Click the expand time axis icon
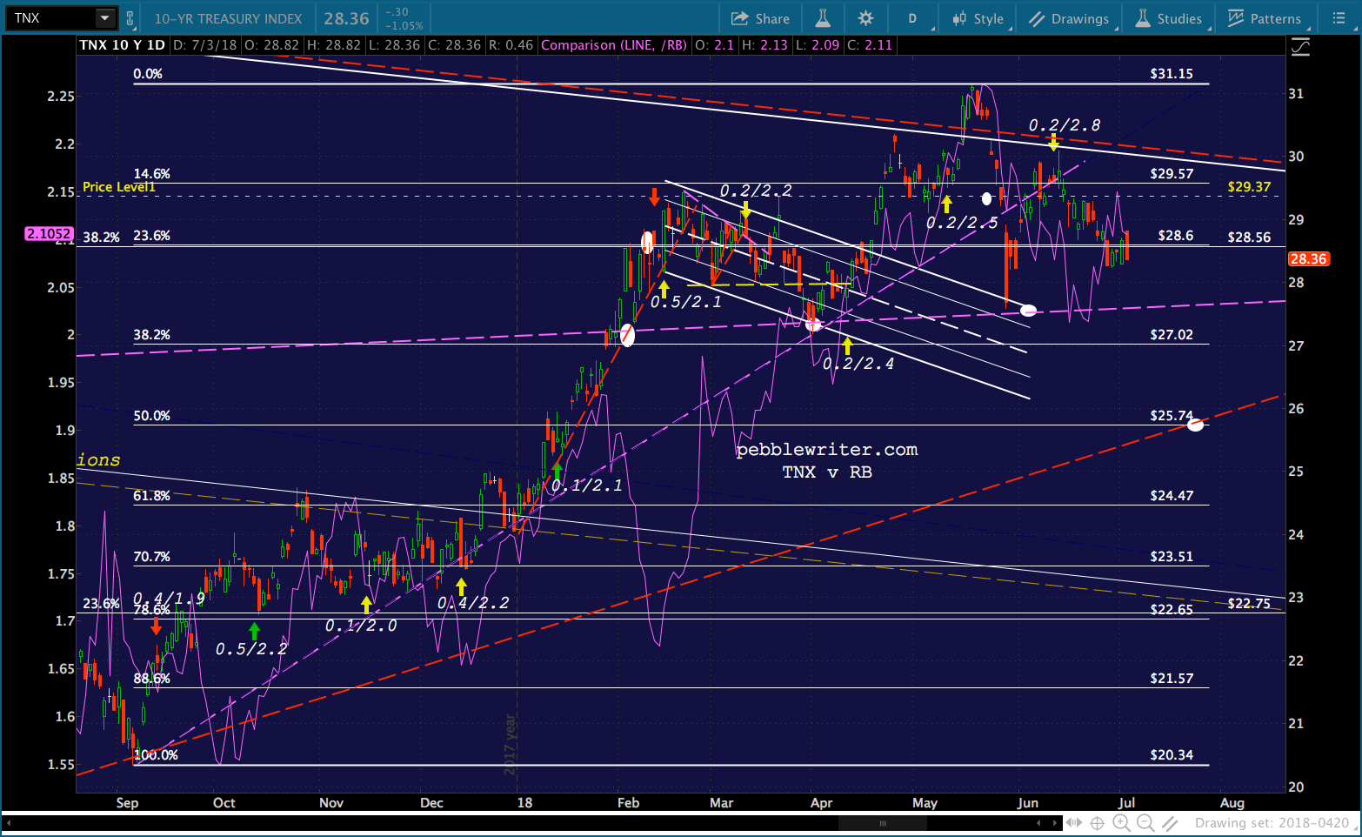The height and width of the screenshot is (837, 1362). (1075, 823)
